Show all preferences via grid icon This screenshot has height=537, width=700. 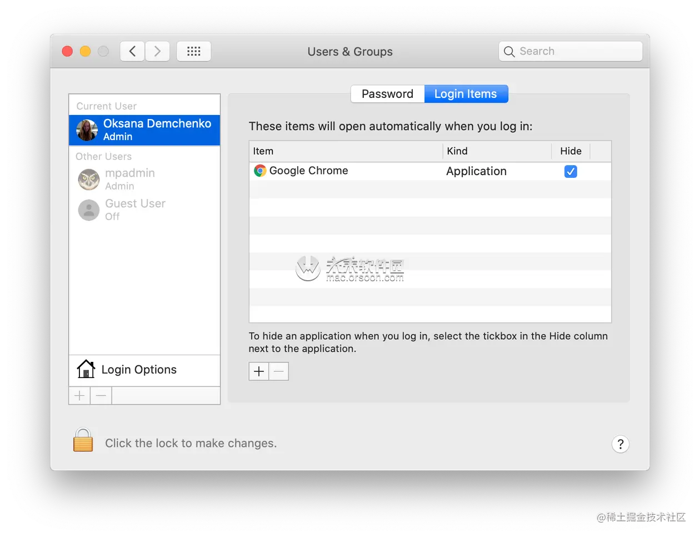coord(194,51)
